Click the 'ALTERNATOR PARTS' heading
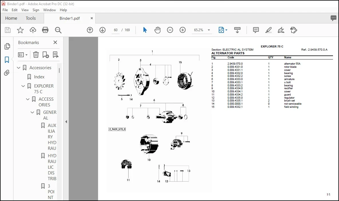The width and height of the screenshot is (339, 201). [228, 53]
